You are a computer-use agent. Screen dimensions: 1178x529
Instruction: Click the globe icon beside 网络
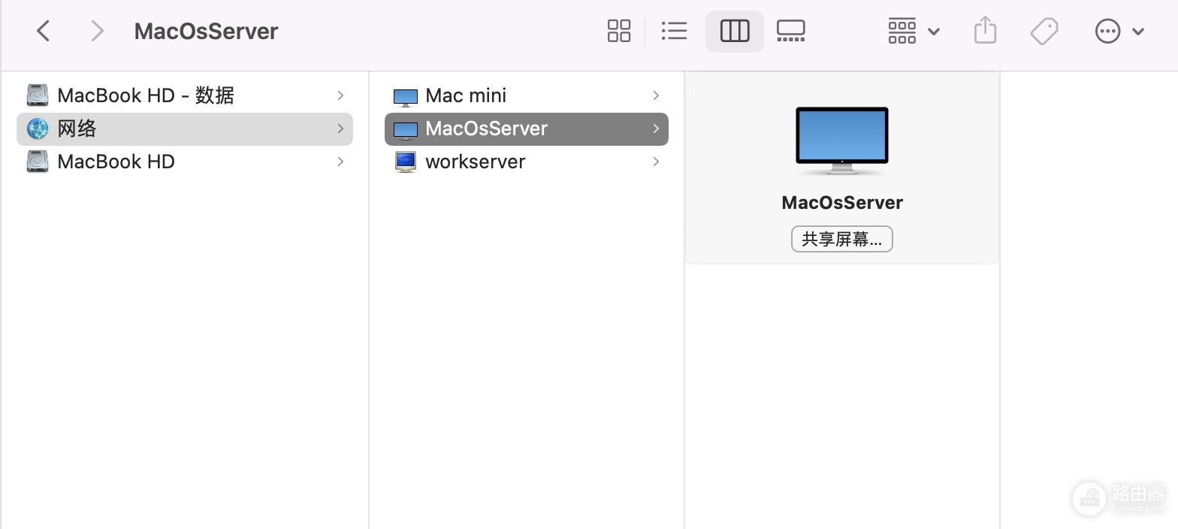coord(38,128)
